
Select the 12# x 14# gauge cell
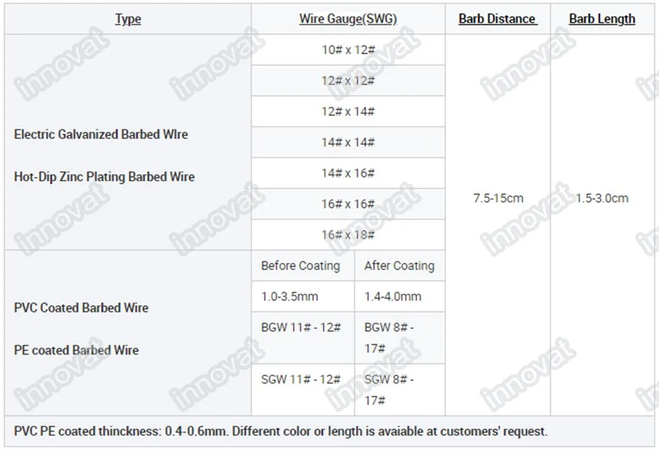(348, 112)
